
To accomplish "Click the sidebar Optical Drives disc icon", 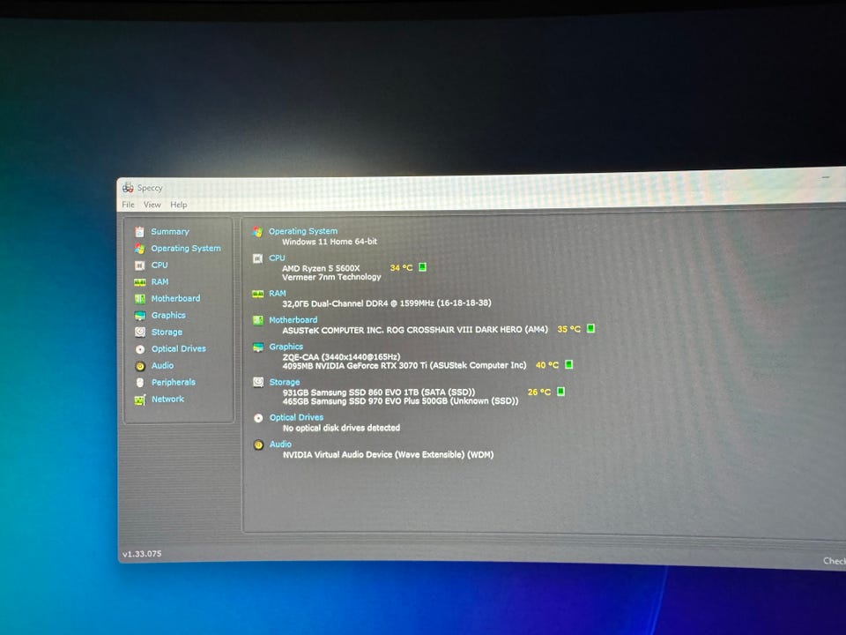I will 140,349.
